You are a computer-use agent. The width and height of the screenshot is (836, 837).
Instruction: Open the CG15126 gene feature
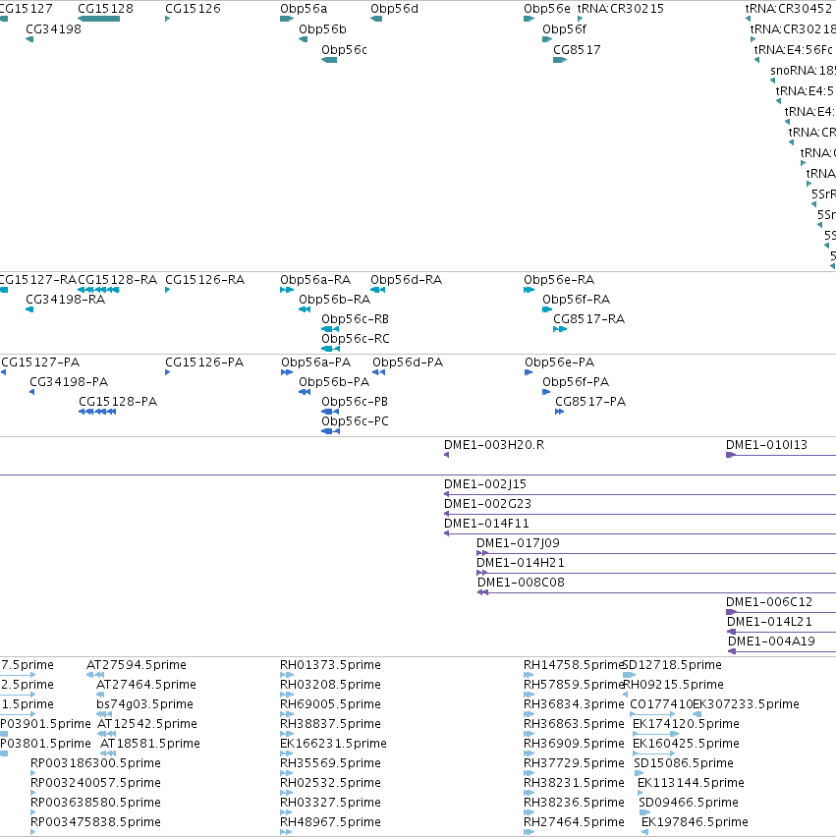[168, 19]
